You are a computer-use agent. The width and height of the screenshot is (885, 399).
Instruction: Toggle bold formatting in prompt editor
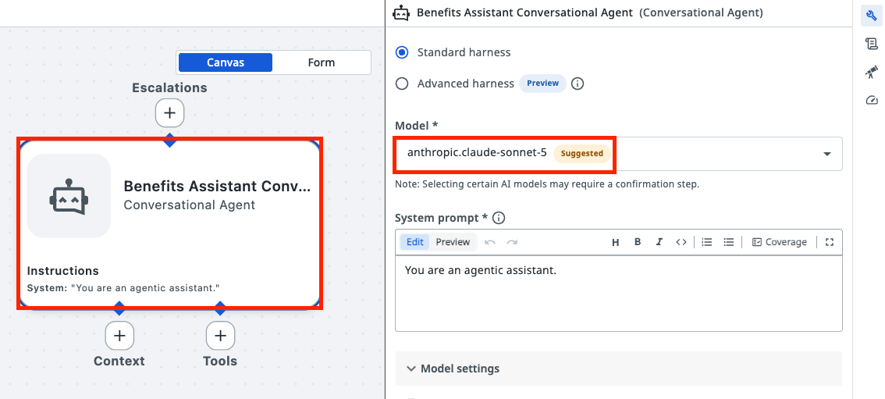point(638,242)
